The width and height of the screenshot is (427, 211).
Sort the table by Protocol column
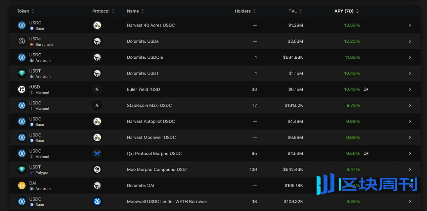pos(103,11)
